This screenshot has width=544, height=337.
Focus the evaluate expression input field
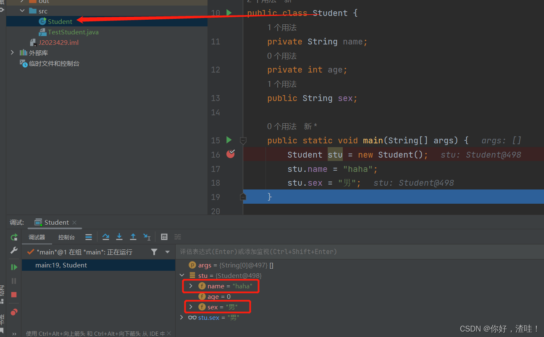(359, 251)
